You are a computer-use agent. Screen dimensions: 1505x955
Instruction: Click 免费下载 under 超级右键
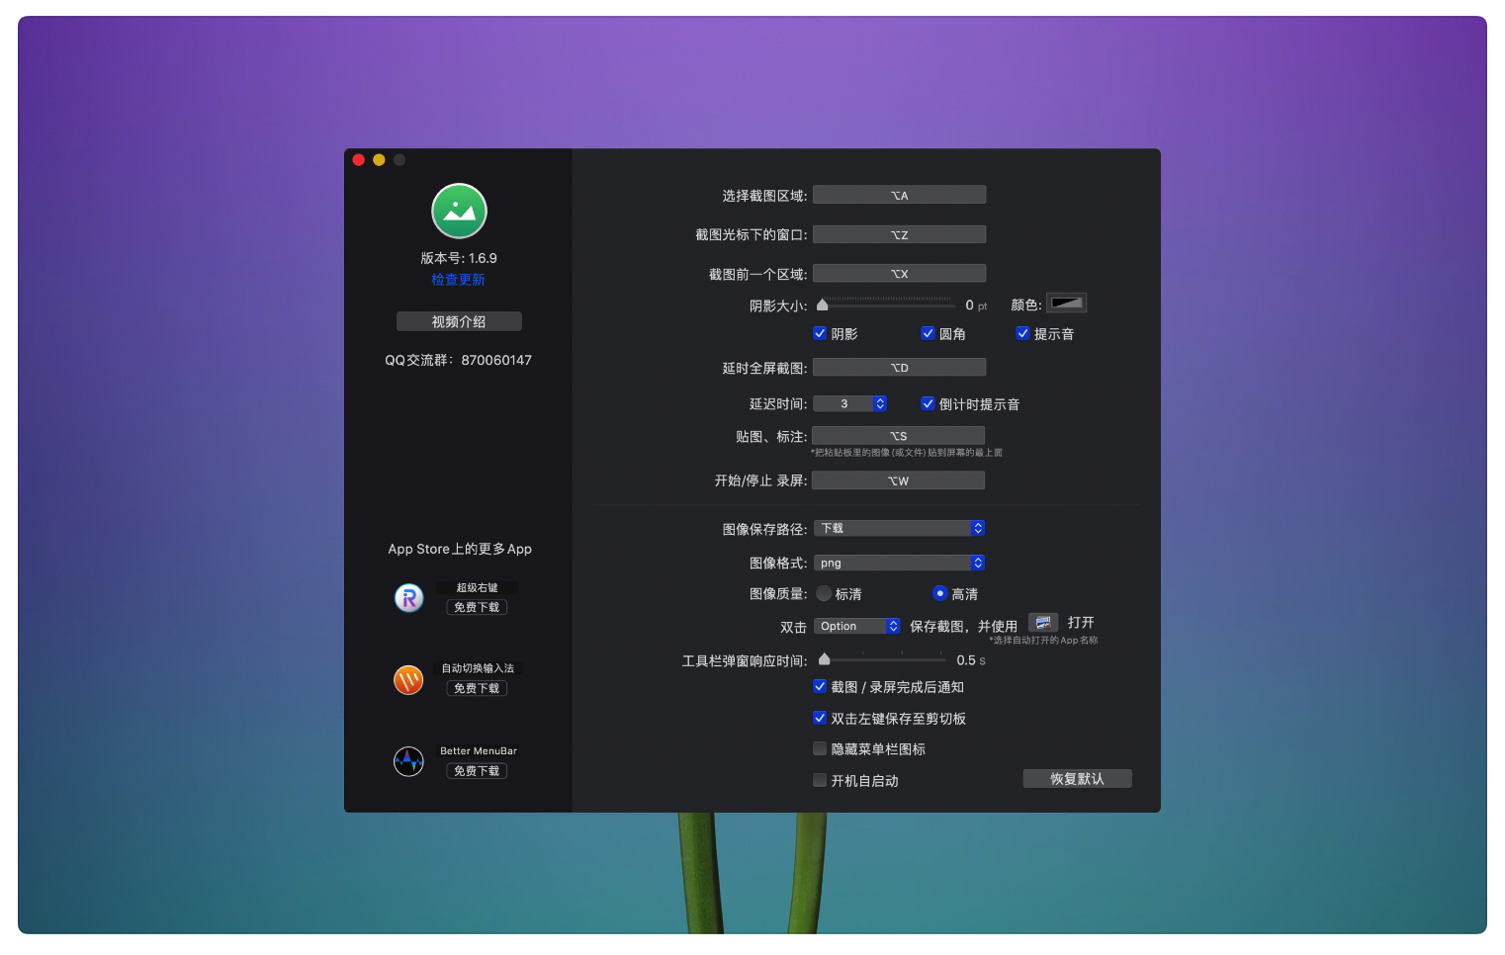tap(477, 608)
